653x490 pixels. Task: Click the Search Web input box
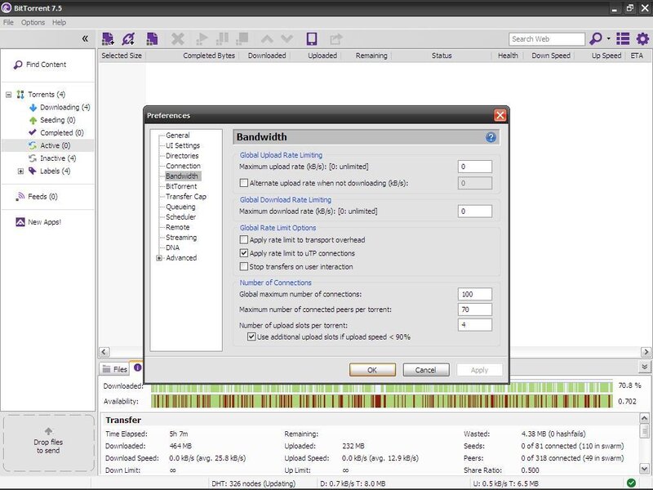546,38
